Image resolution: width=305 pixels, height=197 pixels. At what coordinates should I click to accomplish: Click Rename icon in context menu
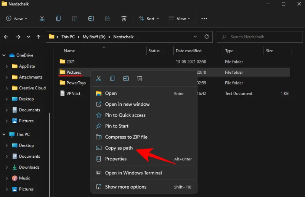pos(126,79)
